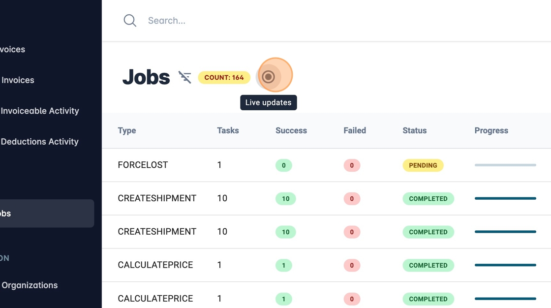Image resolution: width=551 pixels, height=308 pixels.
Task: Sort by the Status column header
Action: [x=414, y=130]
